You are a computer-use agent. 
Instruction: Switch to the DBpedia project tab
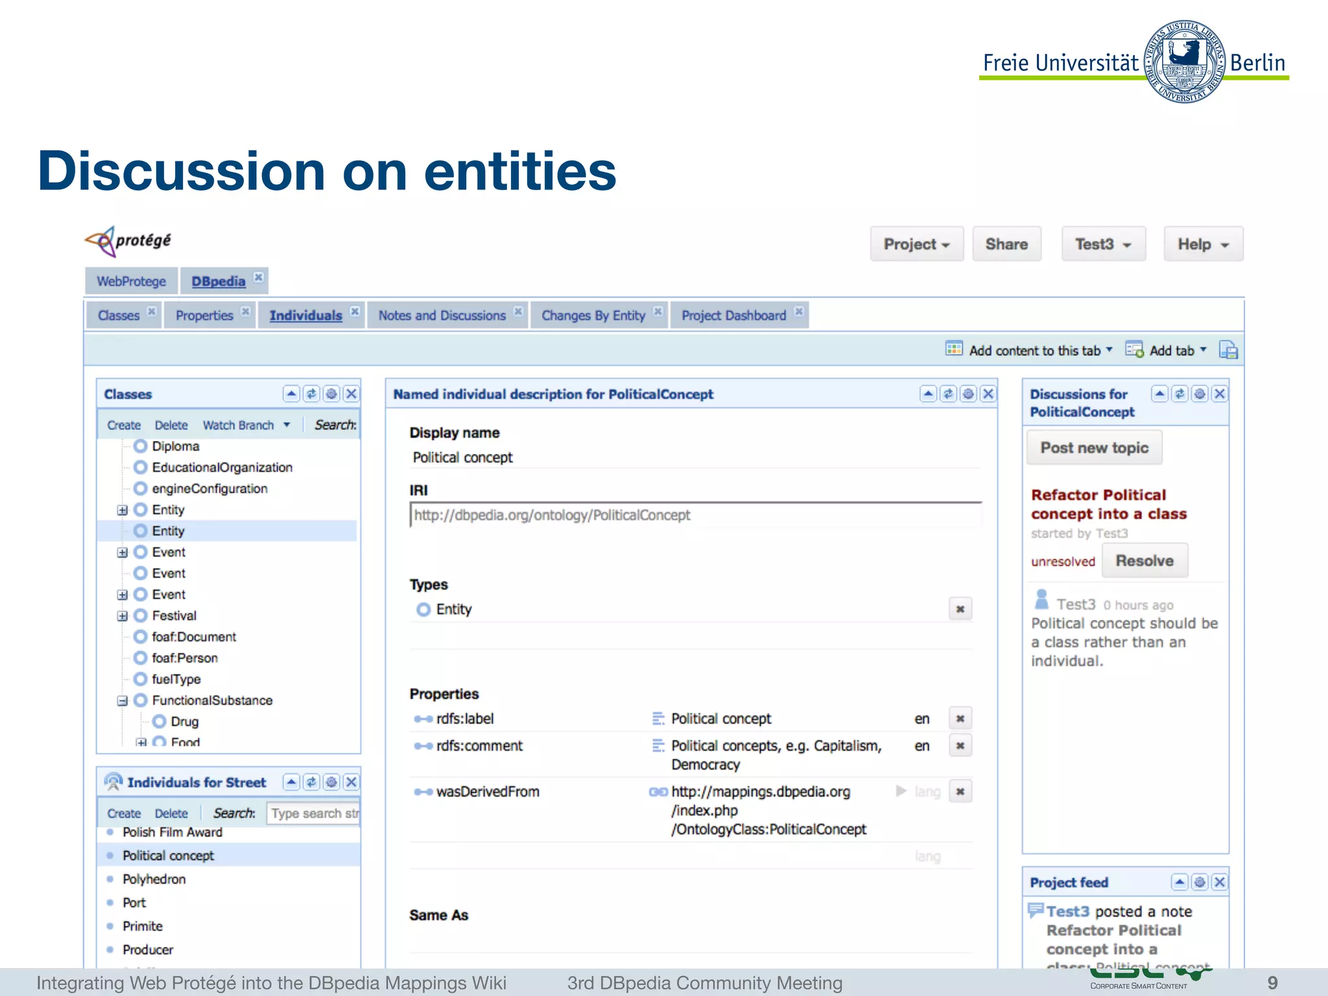tap(219, 281)
